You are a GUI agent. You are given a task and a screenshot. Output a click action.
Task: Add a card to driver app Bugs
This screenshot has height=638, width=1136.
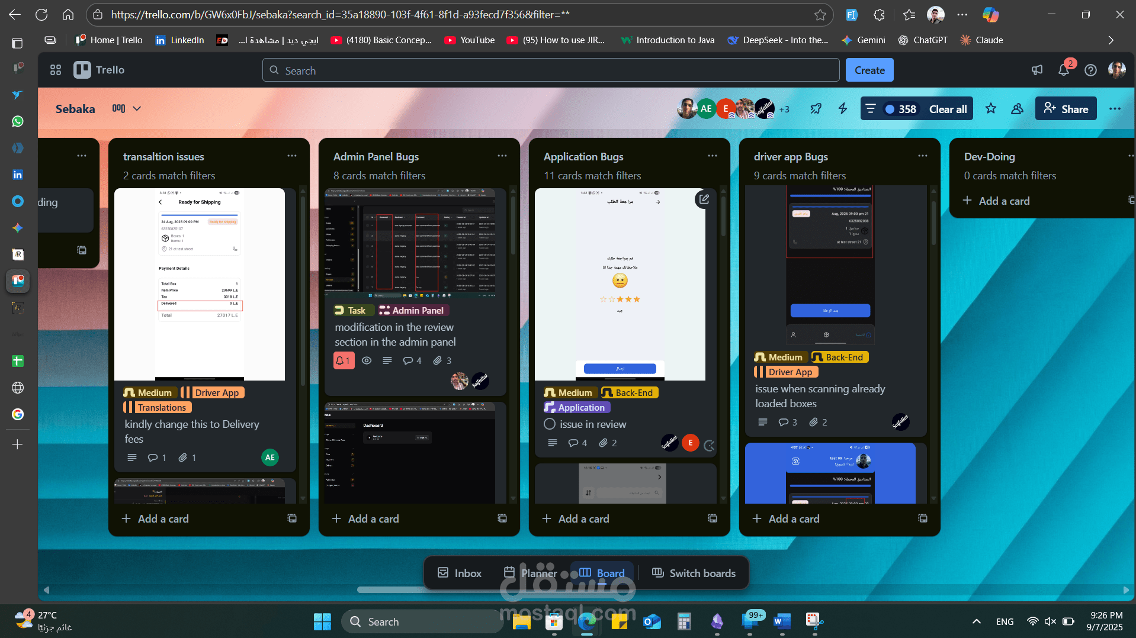pos(786,518)
